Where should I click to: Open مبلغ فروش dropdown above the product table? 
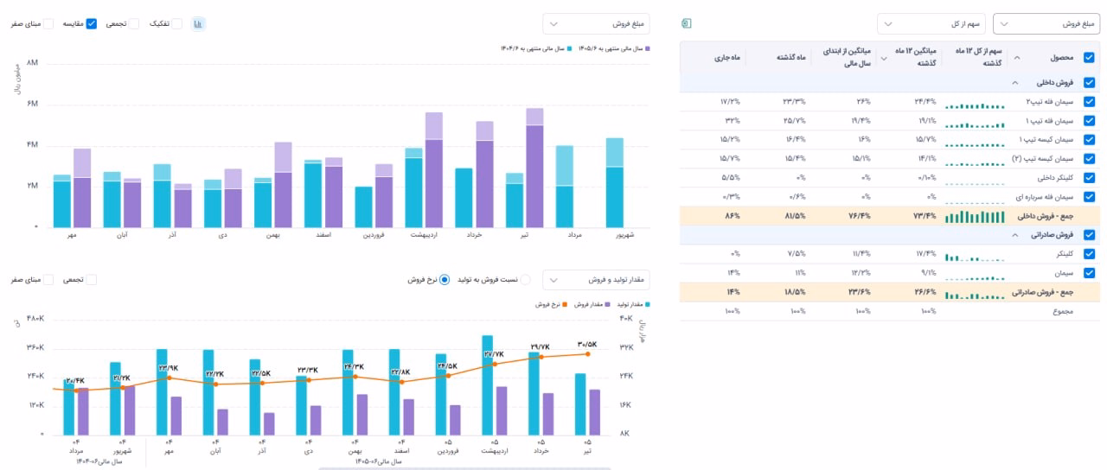point(1046,24)
